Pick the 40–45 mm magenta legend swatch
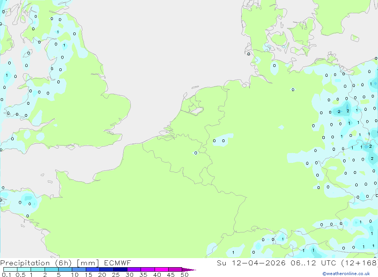This screenshot has width=378, height=277. point(161,269)
